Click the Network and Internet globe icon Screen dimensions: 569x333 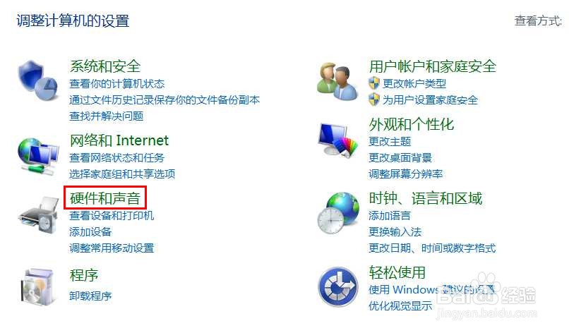click(38, 157)
